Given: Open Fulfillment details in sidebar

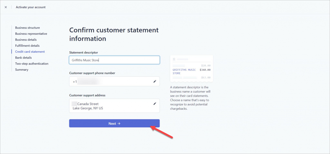Looking at the screenshot, I should 27,46.
